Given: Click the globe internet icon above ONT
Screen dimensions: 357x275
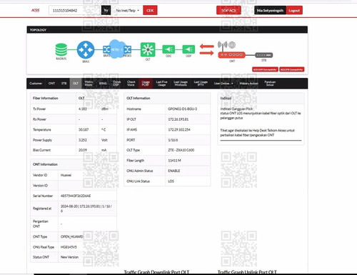Looking at the screenshot, I should point(232,45).
